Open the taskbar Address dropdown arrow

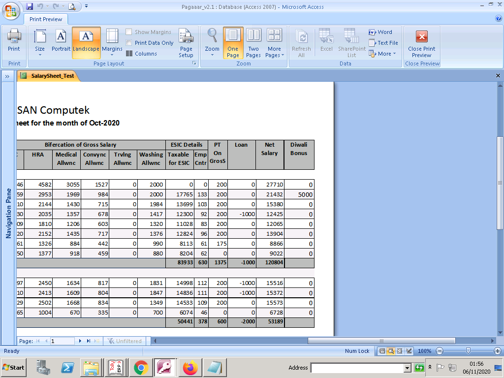coord(407,368)
